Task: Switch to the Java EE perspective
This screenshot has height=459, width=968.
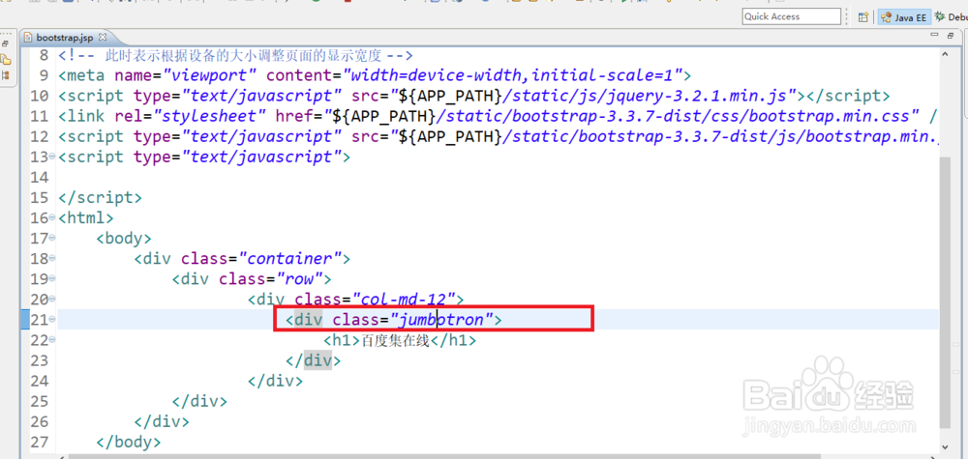Action: click(904, 17)
